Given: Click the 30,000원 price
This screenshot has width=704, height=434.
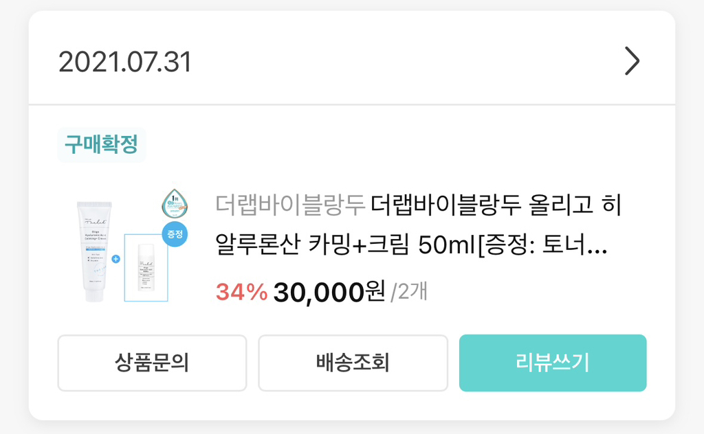Looking at the screenshot, I should pyautogui.click(x=329, y=292).
